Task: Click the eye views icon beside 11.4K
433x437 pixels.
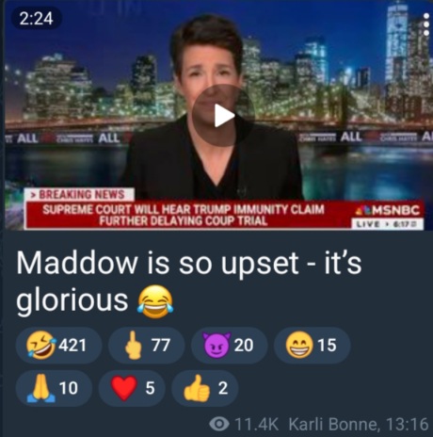Action: [x=219, y=424]
